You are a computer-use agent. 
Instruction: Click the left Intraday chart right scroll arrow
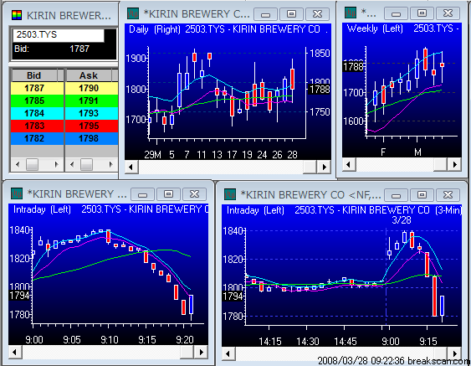point(202,352)
